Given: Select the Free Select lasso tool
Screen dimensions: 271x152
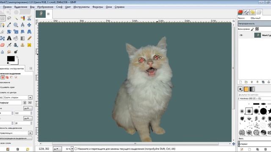Looking at the screenshot, I should (9, 18).
